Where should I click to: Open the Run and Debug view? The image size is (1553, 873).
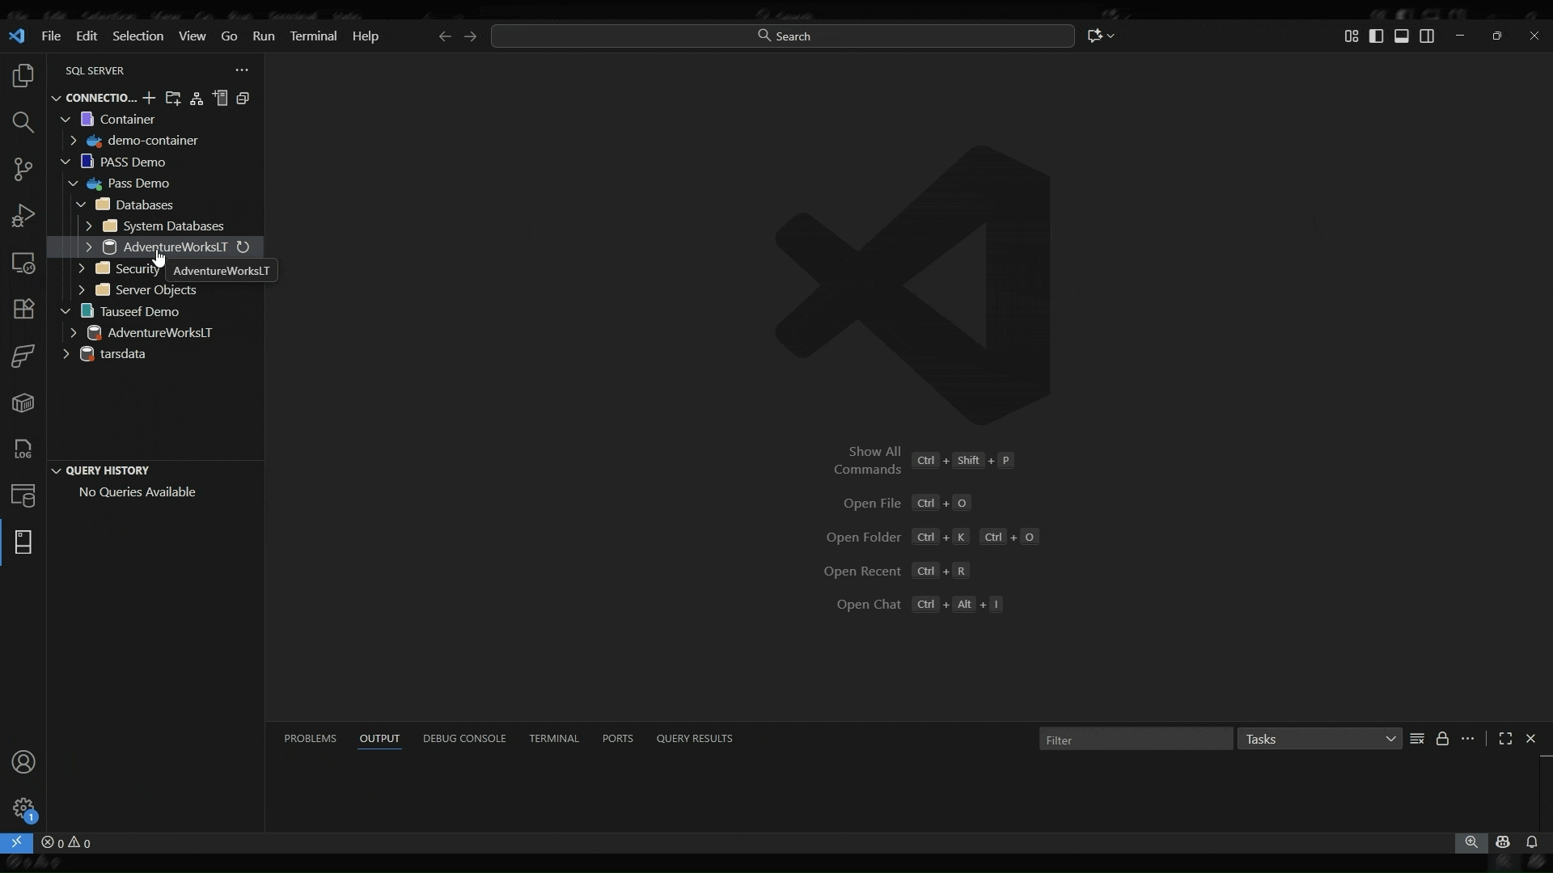point(23,216)
